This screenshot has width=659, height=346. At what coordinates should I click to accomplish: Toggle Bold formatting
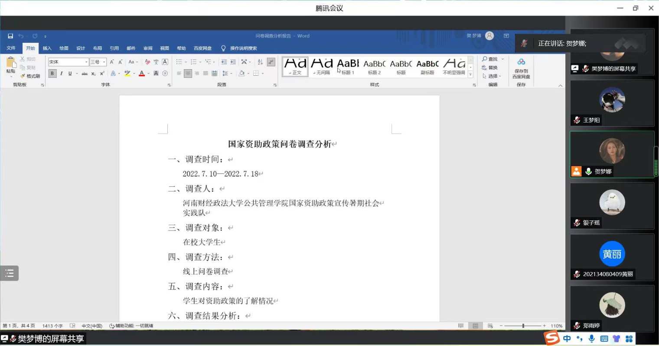point(52,74)
